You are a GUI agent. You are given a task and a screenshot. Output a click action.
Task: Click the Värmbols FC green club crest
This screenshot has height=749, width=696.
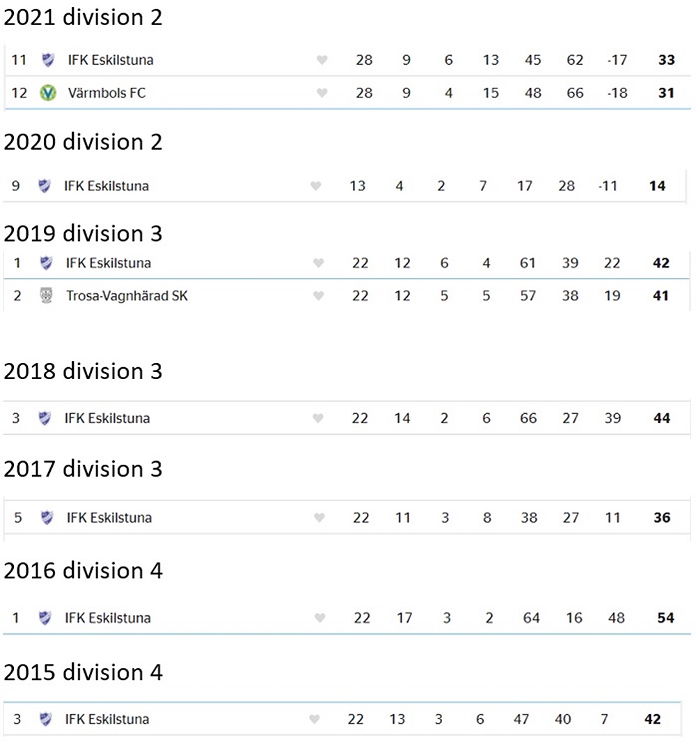pos(48,93)
